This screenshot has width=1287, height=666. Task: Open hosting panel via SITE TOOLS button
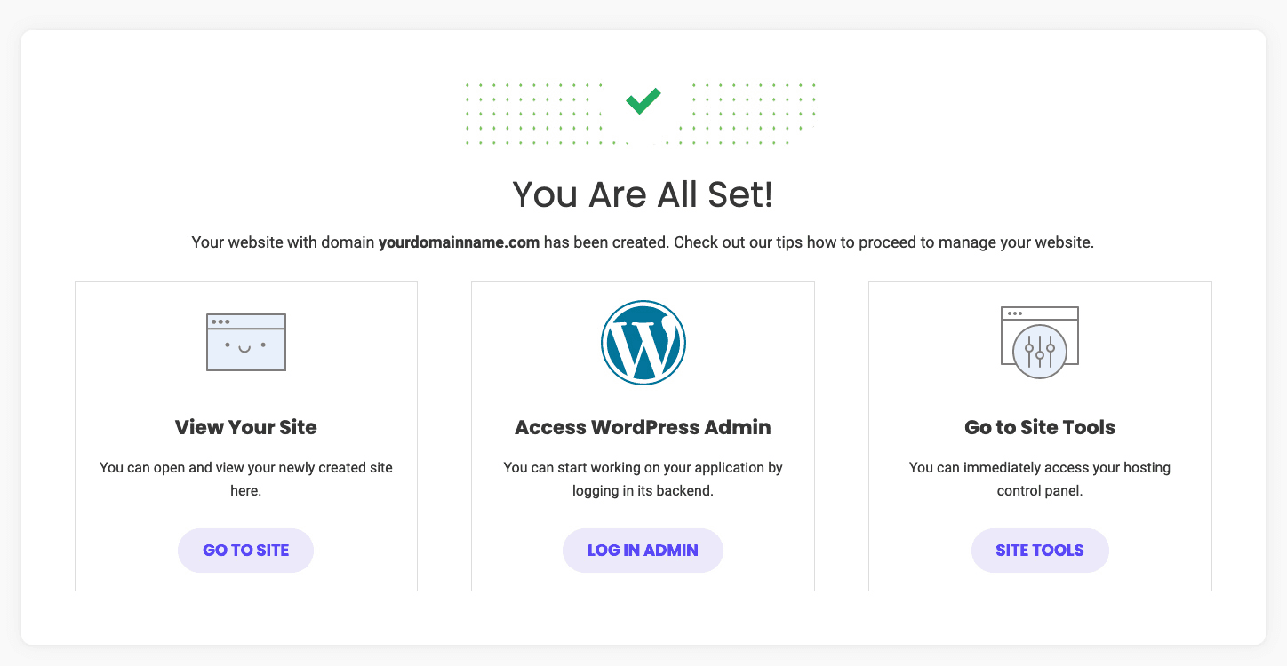[1040, 551]
